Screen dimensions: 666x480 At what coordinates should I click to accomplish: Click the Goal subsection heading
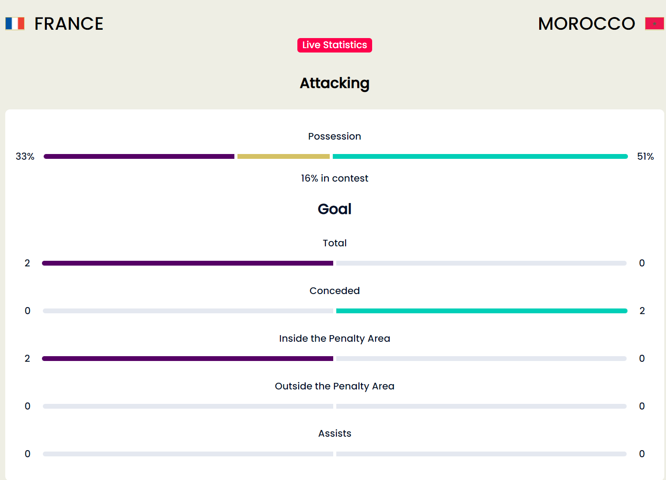pos(335,209)
